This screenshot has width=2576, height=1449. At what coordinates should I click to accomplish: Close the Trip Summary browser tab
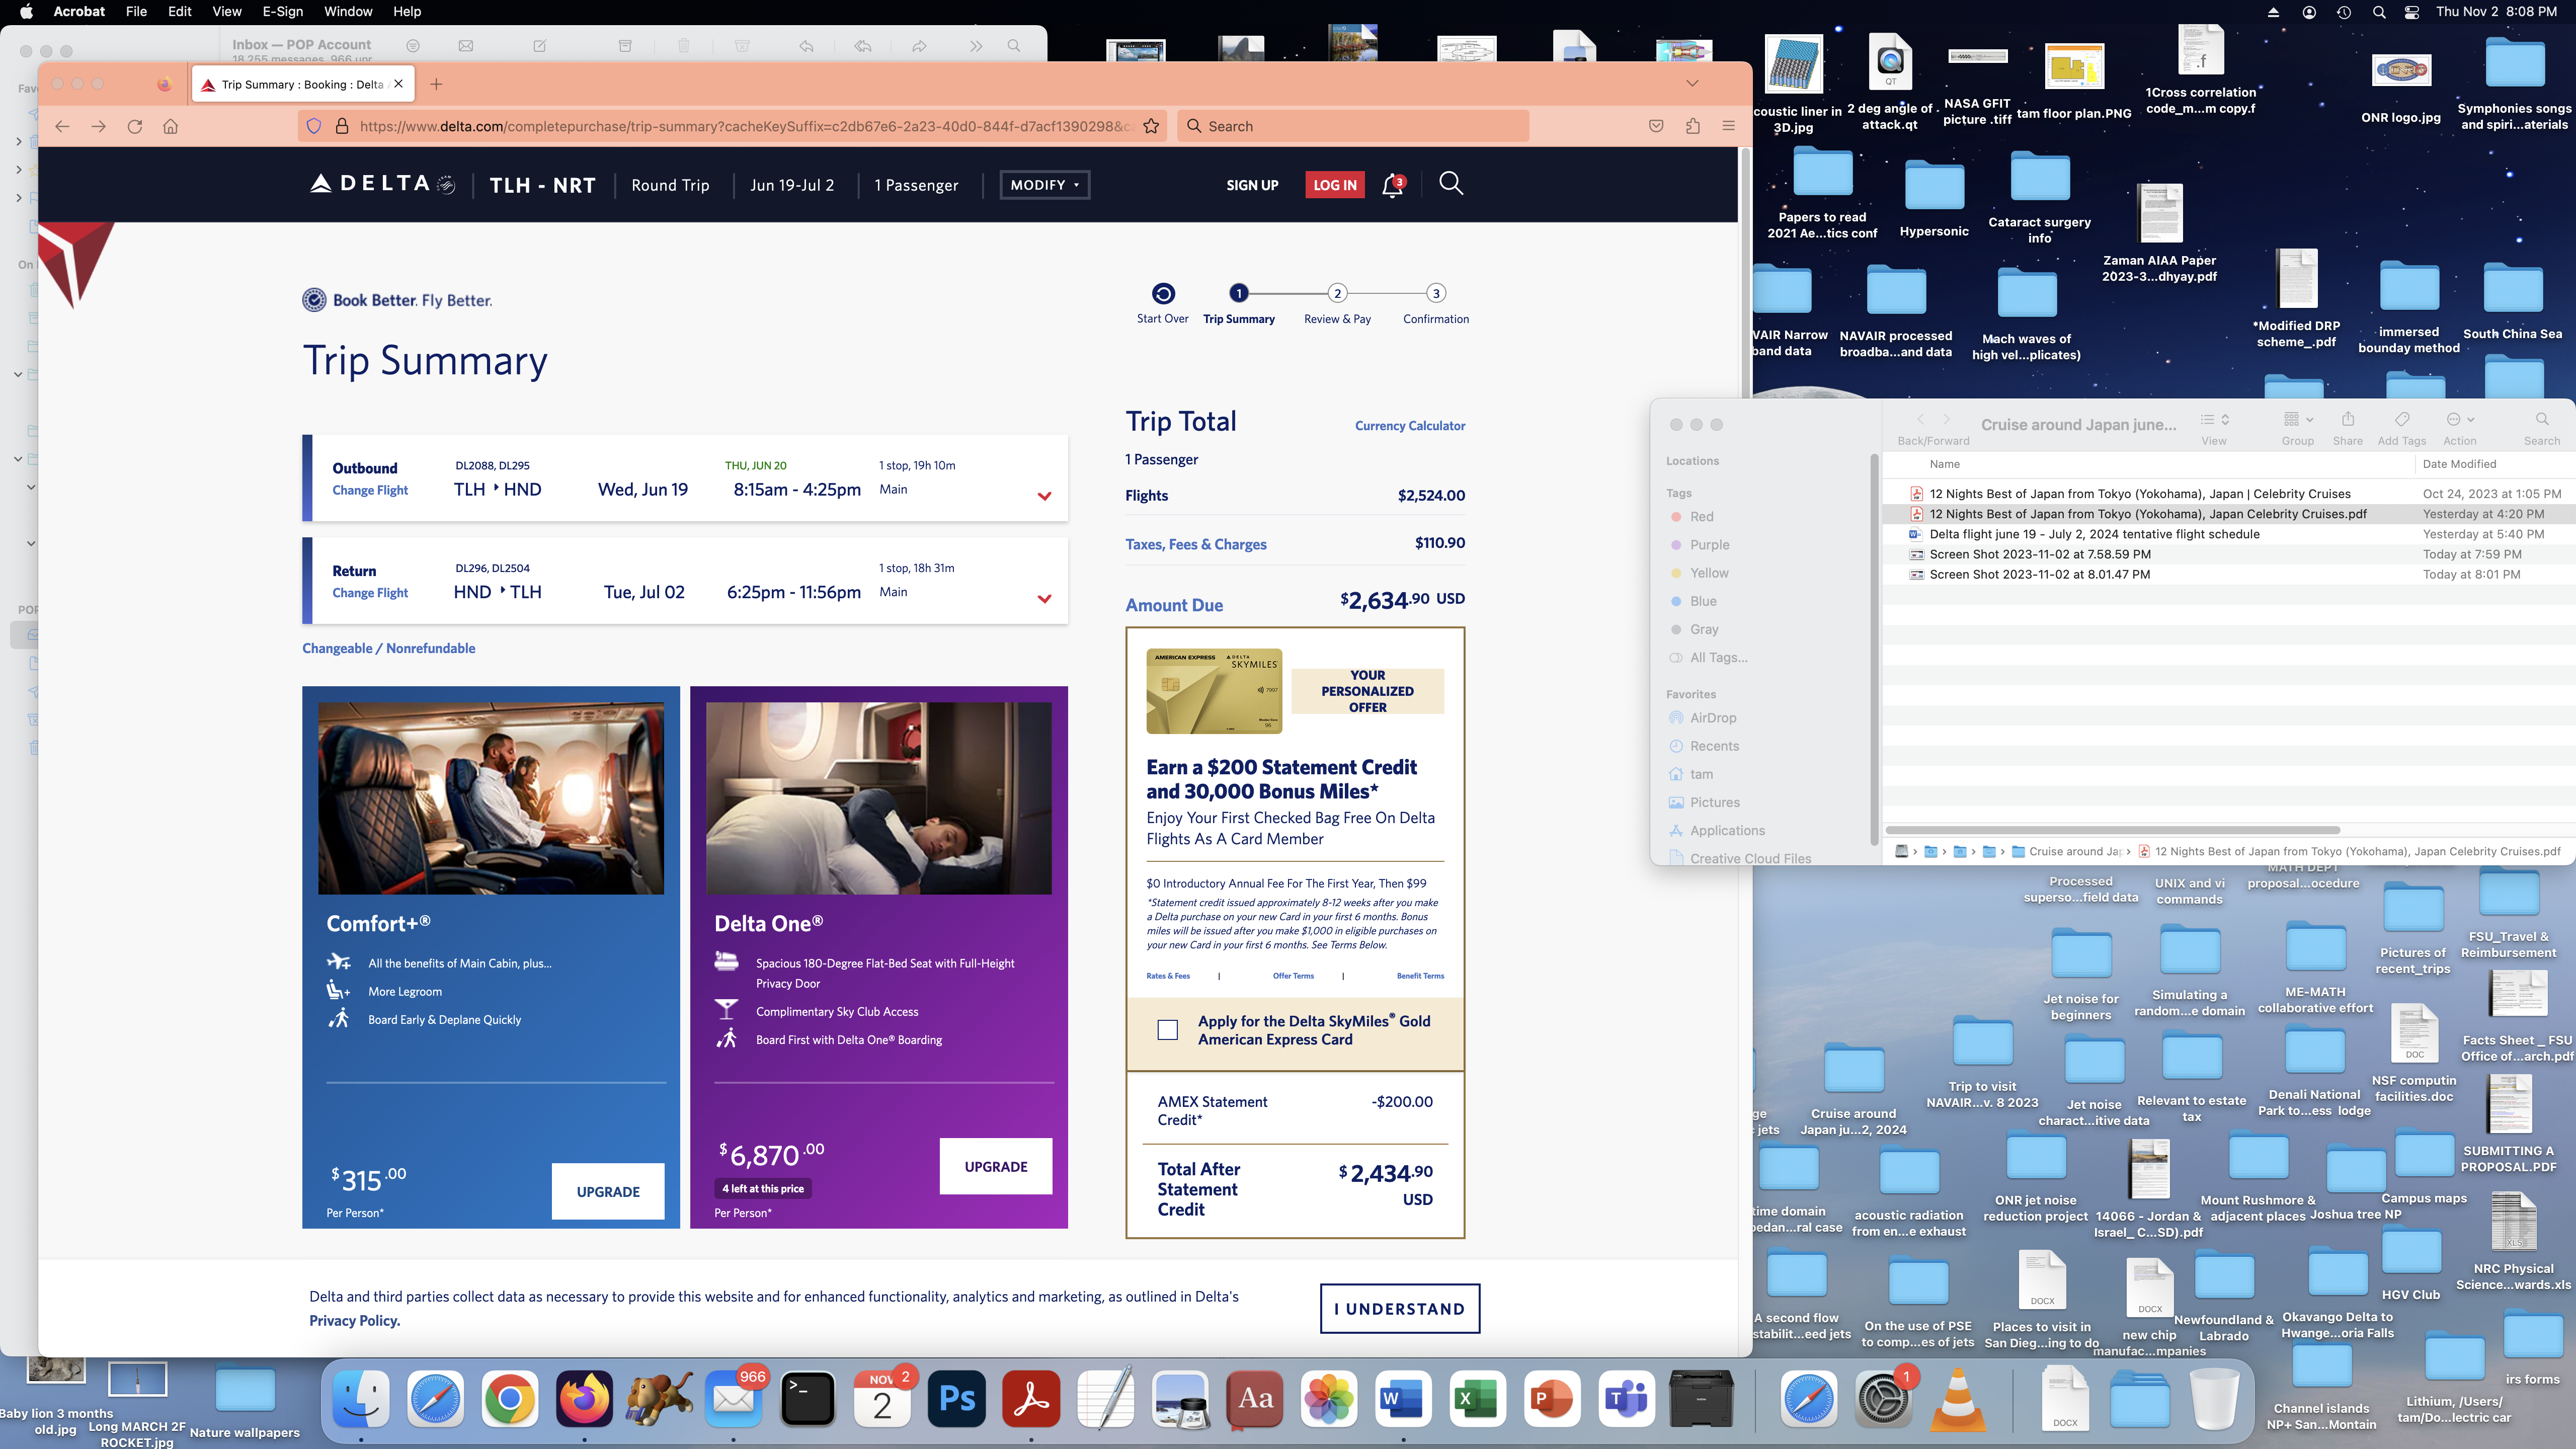[398, 84]
